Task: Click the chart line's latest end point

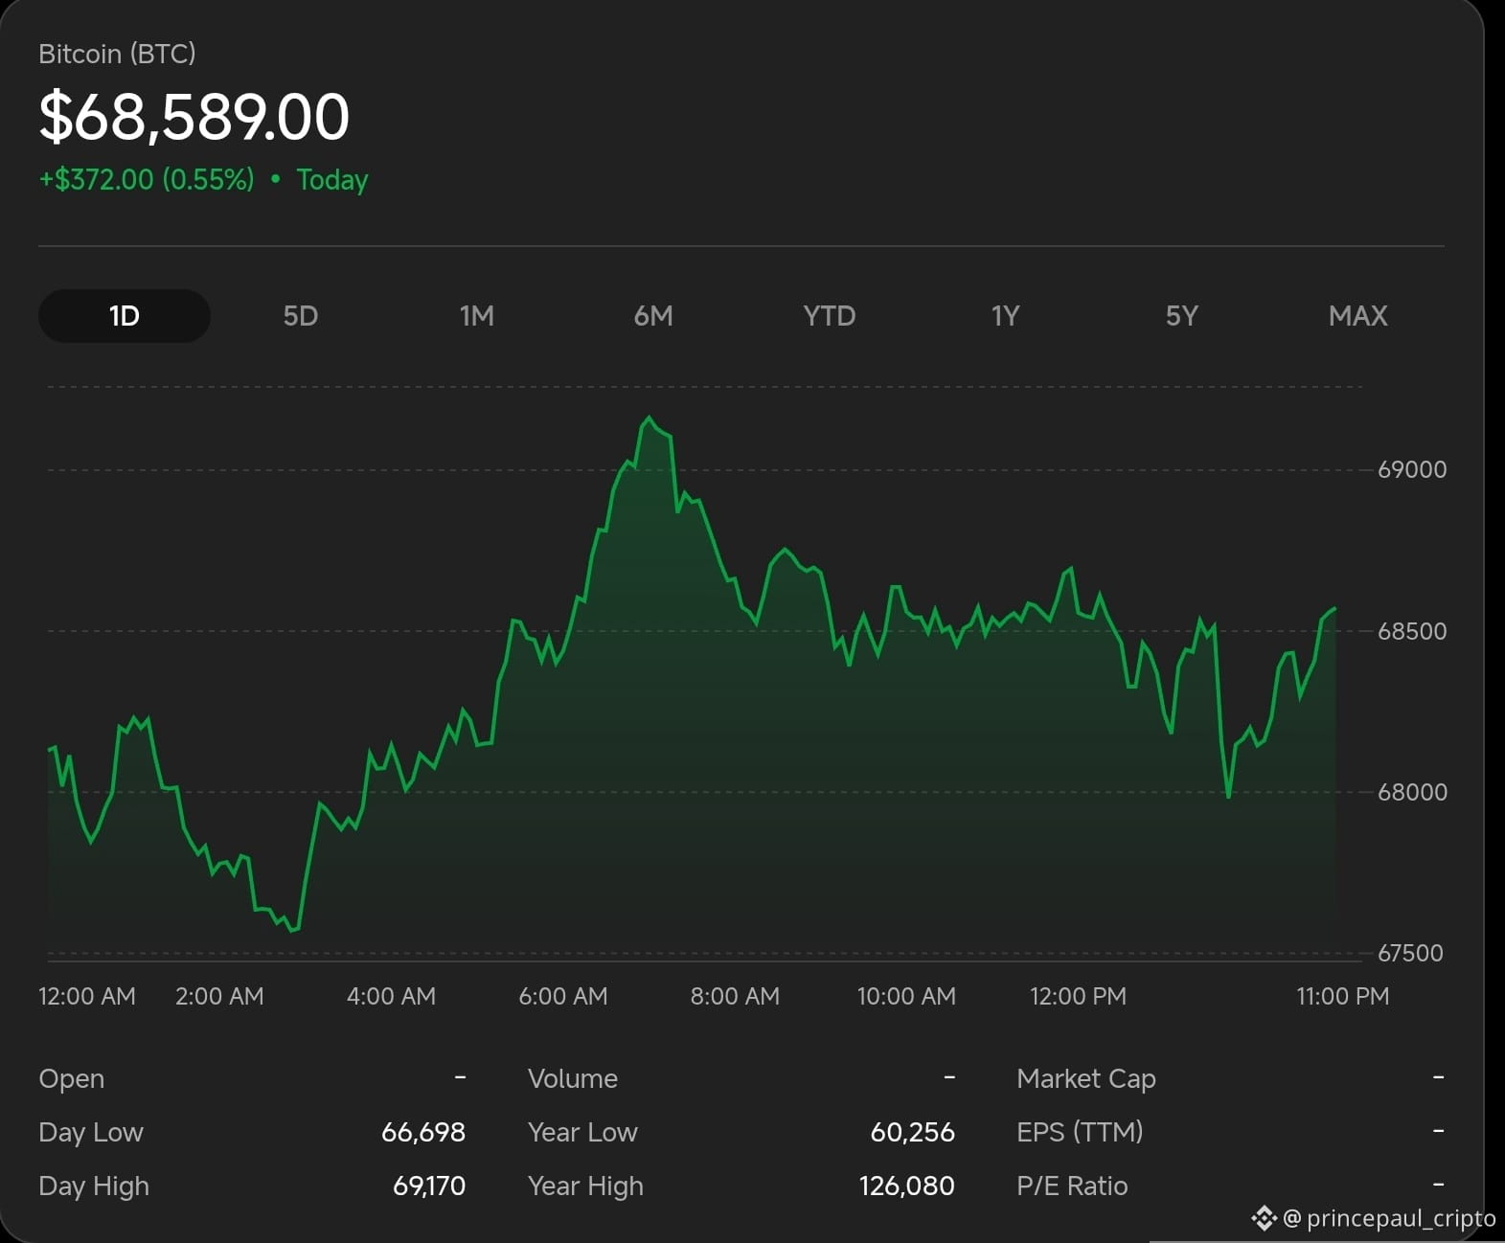Action: pyautogui.click(x=1334, y=608)
